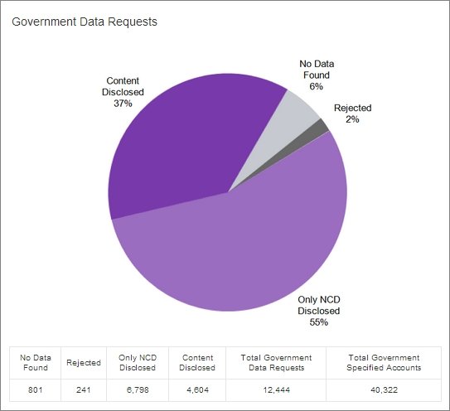Select the 241 table cell
This screenshot has height=411, width=450.
[84, 390]
